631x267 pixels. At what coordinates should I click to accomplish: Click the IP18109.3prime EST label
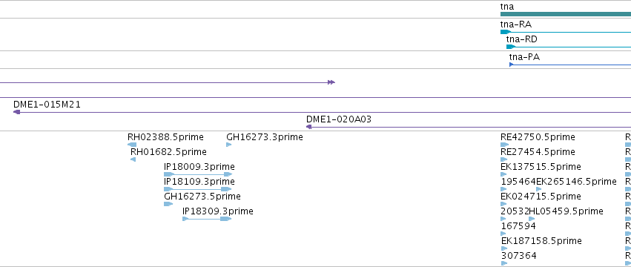click(199, 181)
